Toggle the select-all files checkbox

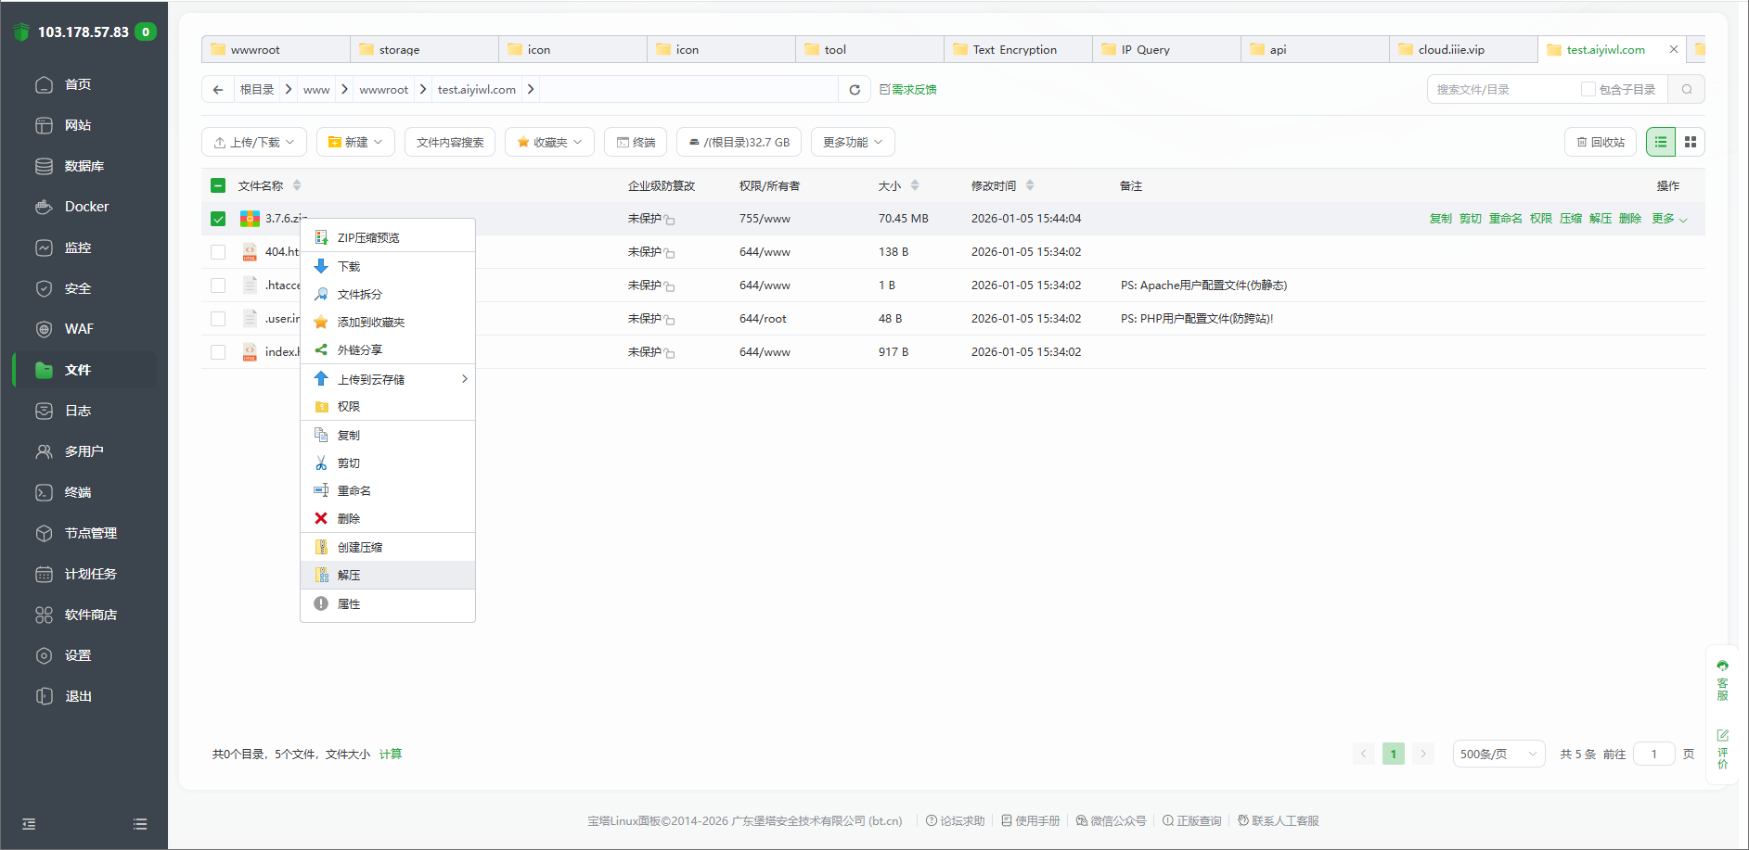pos(218,185)
